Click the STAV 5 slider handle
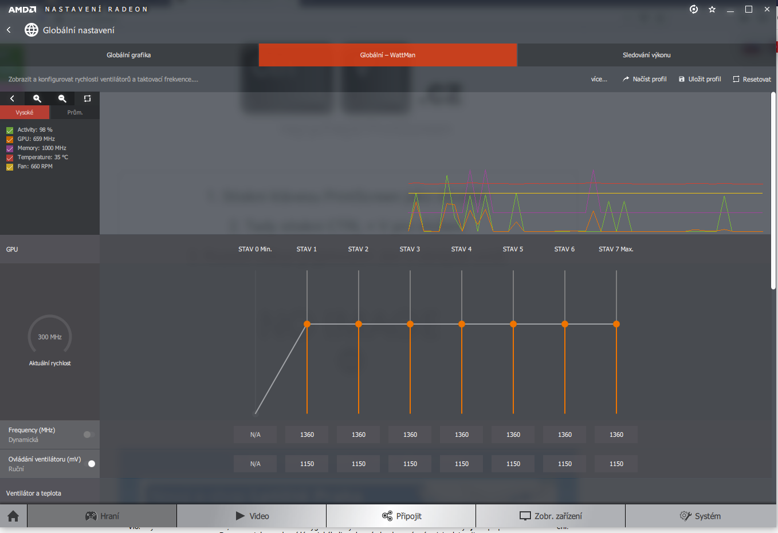 [x=513, y=324]
